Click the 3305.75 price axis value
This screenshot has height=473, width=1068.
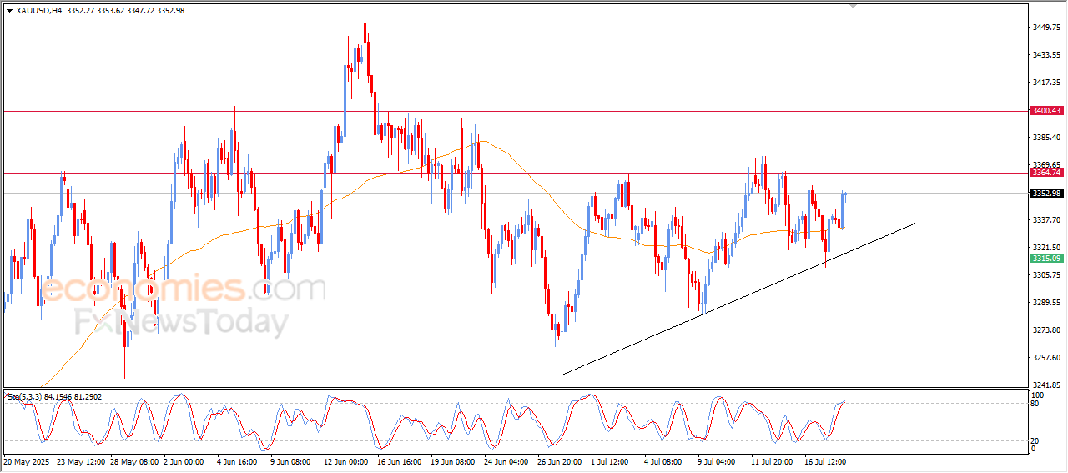1049,275
